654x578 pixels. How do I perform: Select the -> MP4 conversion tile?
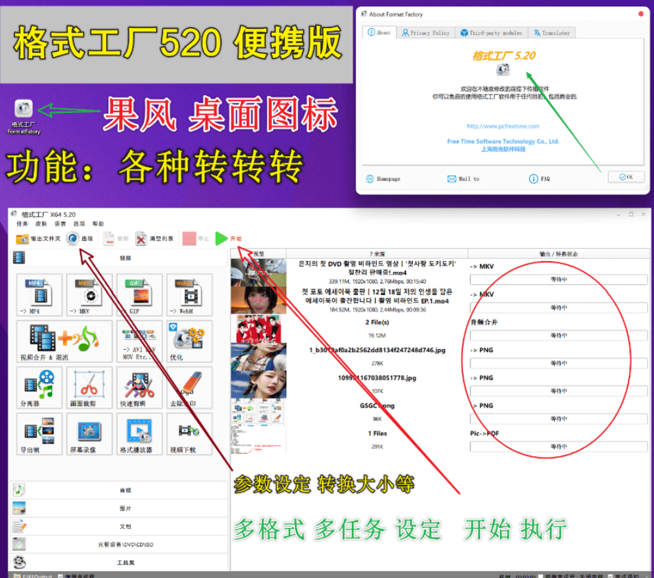(x=40, y=295)
